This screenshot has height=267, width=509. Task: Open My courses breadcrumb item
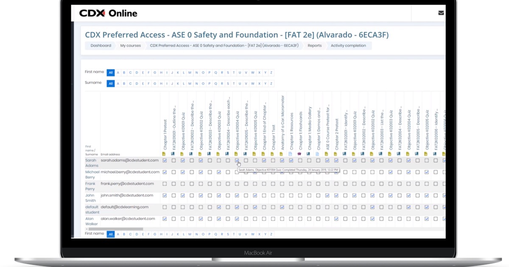(130, 46)
